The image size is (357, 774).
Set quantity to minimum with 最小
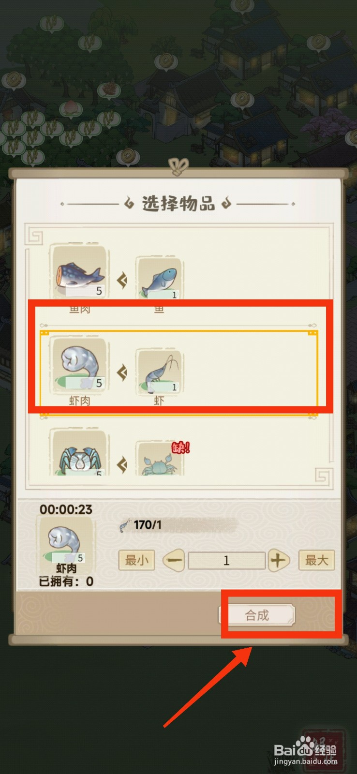(x=136, y=560)
